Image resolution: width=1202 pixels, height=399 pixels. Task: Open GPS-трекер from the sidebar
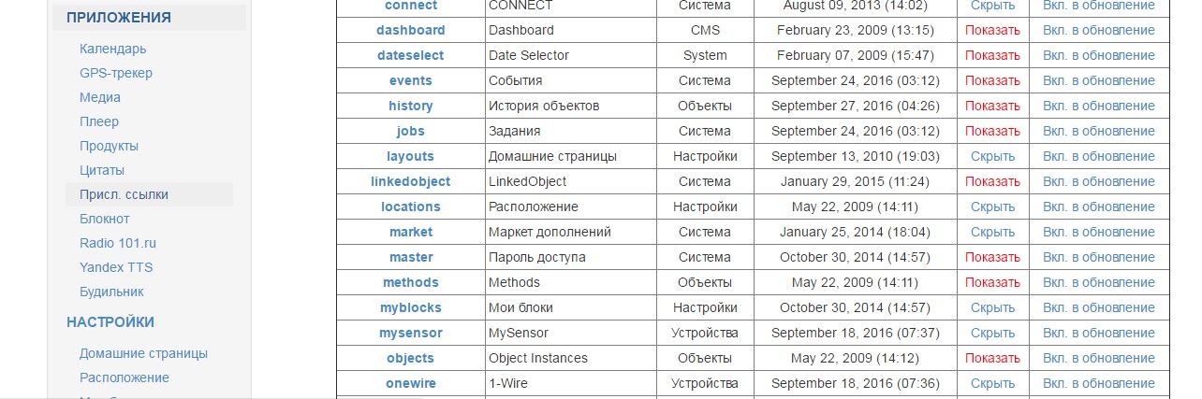pyautogui.click(x=116, y=73)
